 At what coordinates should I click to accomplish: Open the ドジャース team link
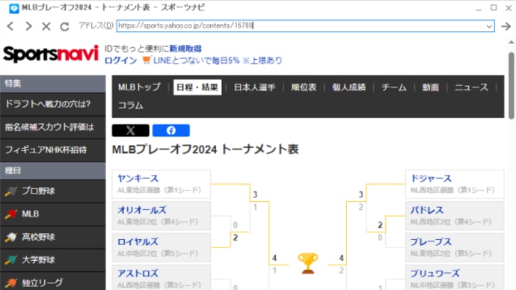(x=431, y=179)
